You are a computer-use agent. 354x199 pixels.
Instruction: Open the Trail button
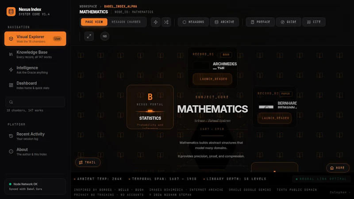pos(88,162)
